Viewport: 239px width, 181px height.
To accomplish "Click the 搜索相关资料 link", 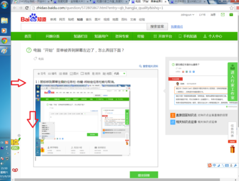I will click(x=149, y=66).
